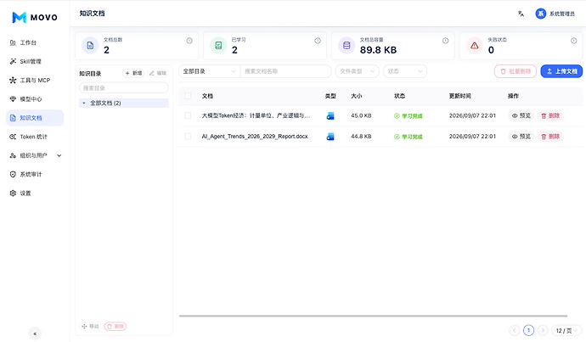Image resolution: width=586 pixels, height=342 pixels.
Task: Click the horizontal scrollbar below the table
Action: click(373, 316)
